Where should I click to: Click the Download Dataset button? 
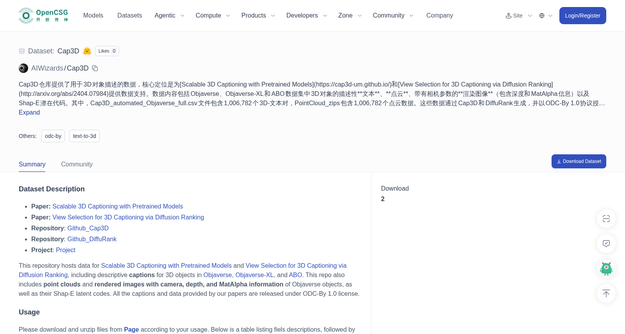[x=579, y=161]
